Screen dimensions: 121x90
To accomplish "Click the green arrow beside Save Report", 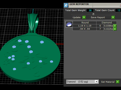I will [x=113, y=17].
